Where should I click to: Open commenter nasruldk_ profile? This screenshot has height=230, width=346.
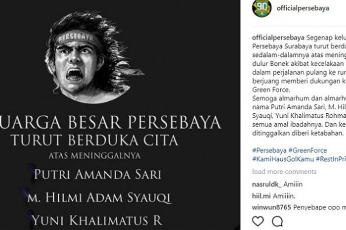267,184
